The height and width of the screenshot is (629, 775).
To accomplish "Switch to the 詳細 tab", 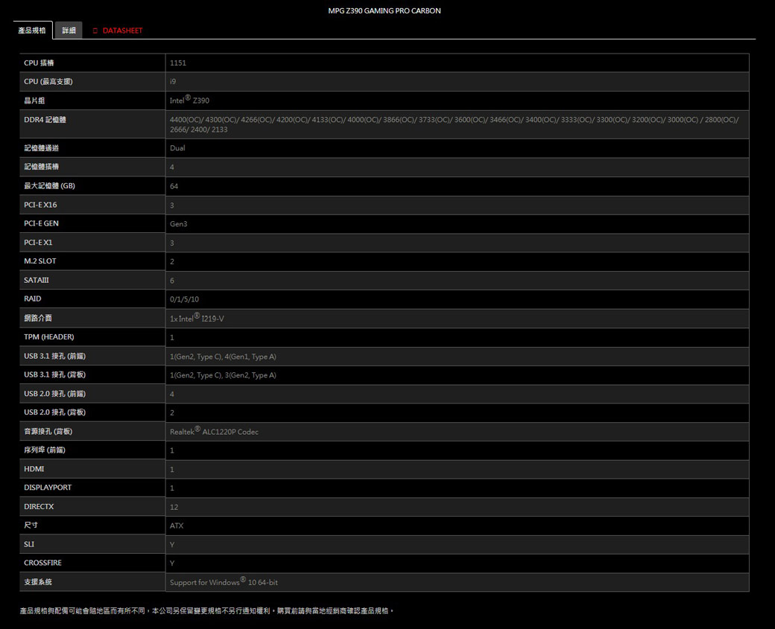I will (69, 31).
